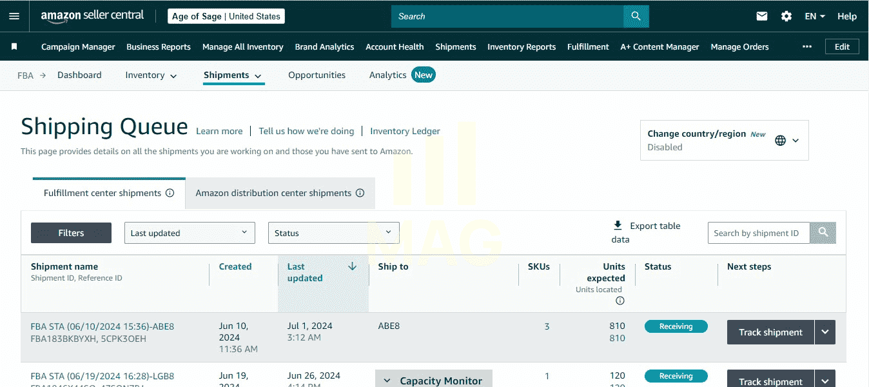The width and height of the screenshot is (869, 387).
Task: Click the shipment ID search magnifier button
Action: click(x=823, y=233)
